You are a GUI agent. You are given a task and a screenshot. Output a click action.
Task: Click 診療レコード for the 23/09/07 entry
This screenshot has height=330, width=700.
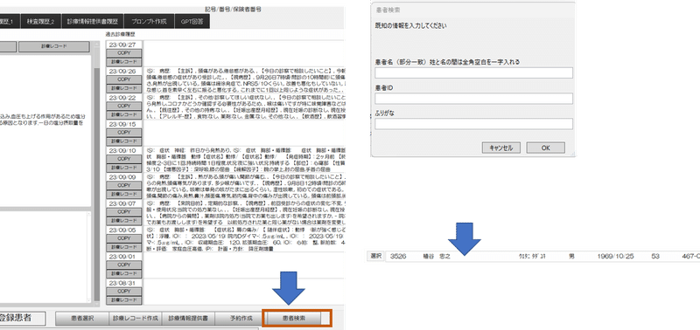tap(123, 221)
